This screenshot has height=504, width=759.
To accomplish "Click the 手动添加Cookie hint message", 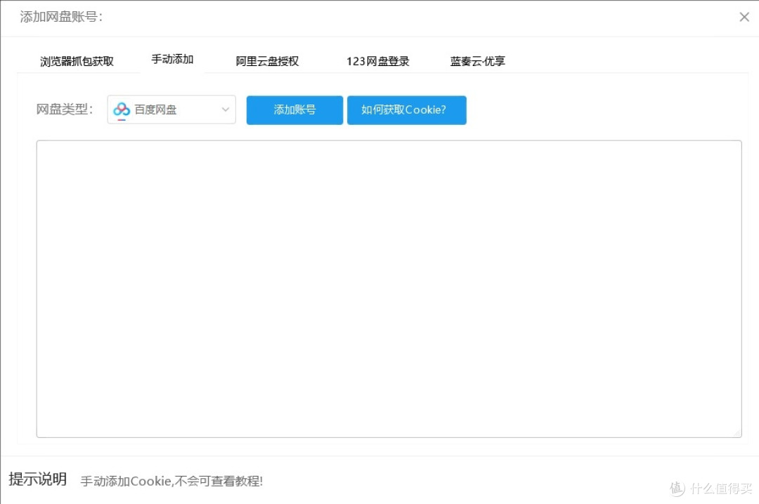I will pos(172,482).
